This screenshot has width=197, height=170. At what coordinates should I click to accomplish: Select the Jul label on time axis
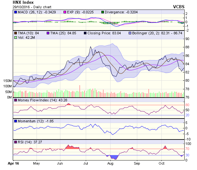click(x=86, y=163)
